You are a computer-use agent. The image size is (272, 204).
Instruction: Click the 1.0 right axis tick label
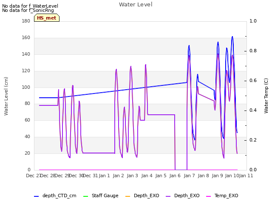253,21
